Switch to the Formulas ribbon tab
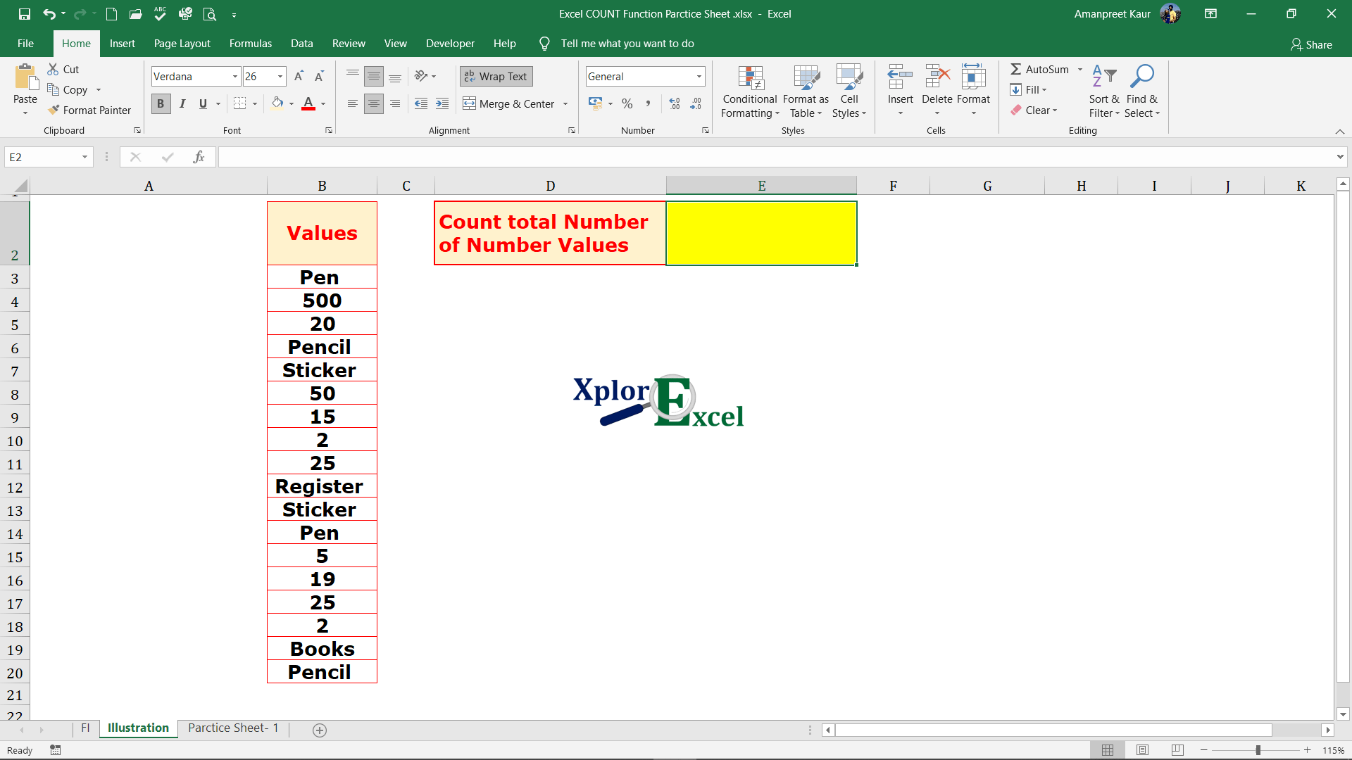1352x760 pixels. (250, 44)
